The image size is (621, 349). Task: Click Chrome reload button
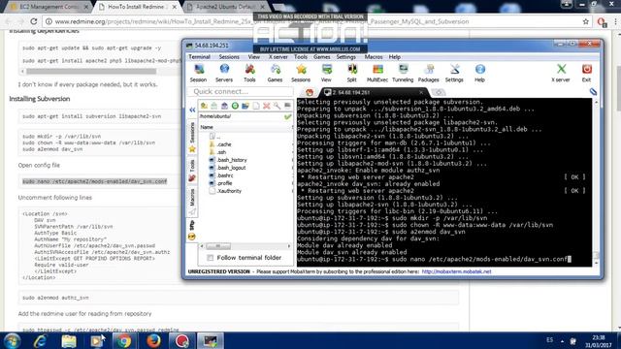coord(34,21)
